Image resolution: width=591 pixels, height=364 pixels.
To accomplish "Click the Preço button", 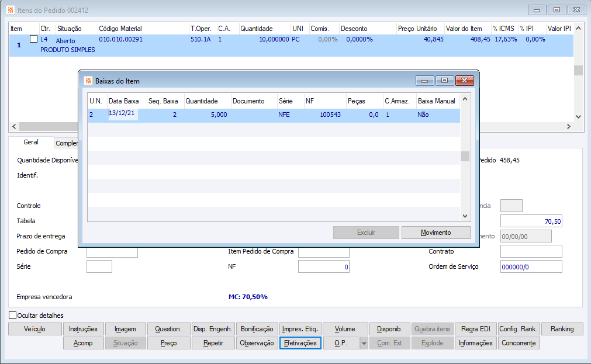I will click(168, 344).
